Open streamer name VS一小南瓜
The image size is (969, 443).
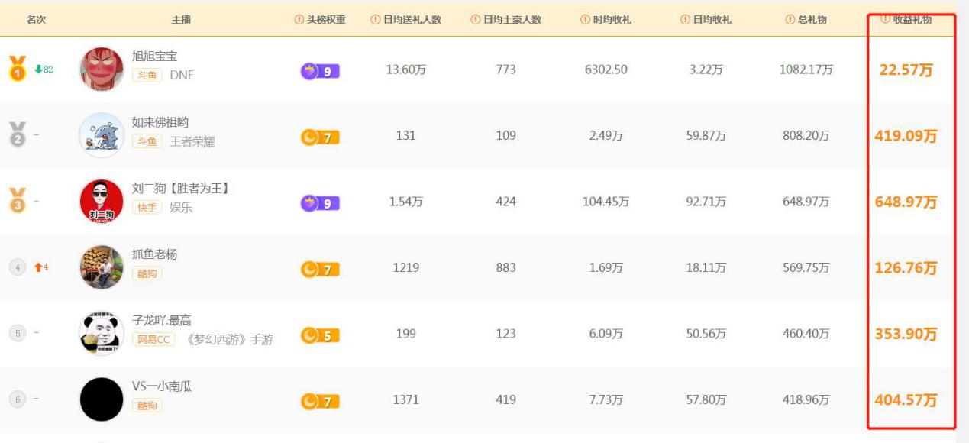161,386
